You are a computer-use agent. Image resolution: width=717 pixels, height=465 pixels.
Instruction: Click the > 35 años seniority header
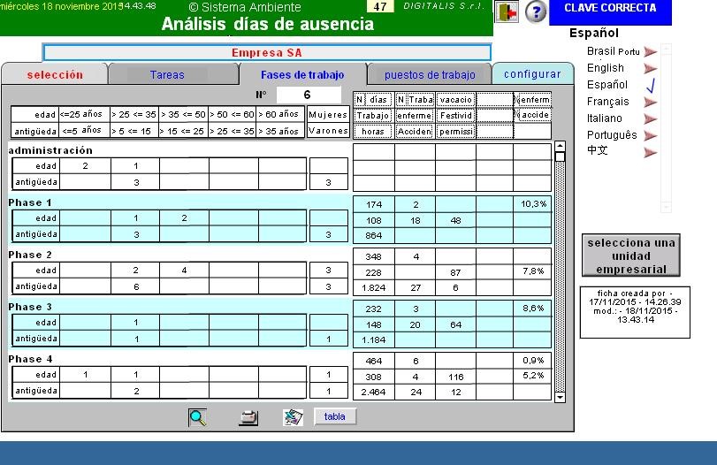280,131
